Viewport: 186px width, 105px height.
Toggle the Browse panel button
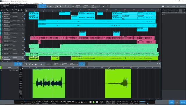[x=183, y=103]
